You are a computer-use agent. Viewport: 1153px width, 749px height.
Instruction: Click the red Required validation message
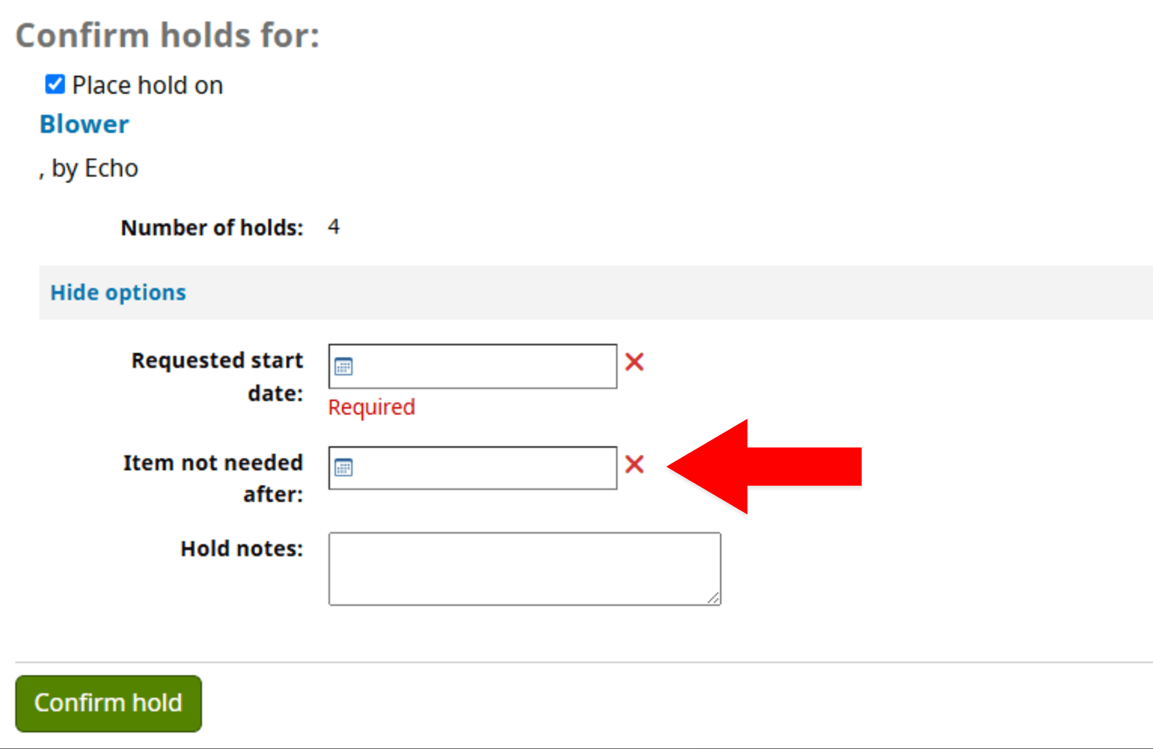pos(371,407)
